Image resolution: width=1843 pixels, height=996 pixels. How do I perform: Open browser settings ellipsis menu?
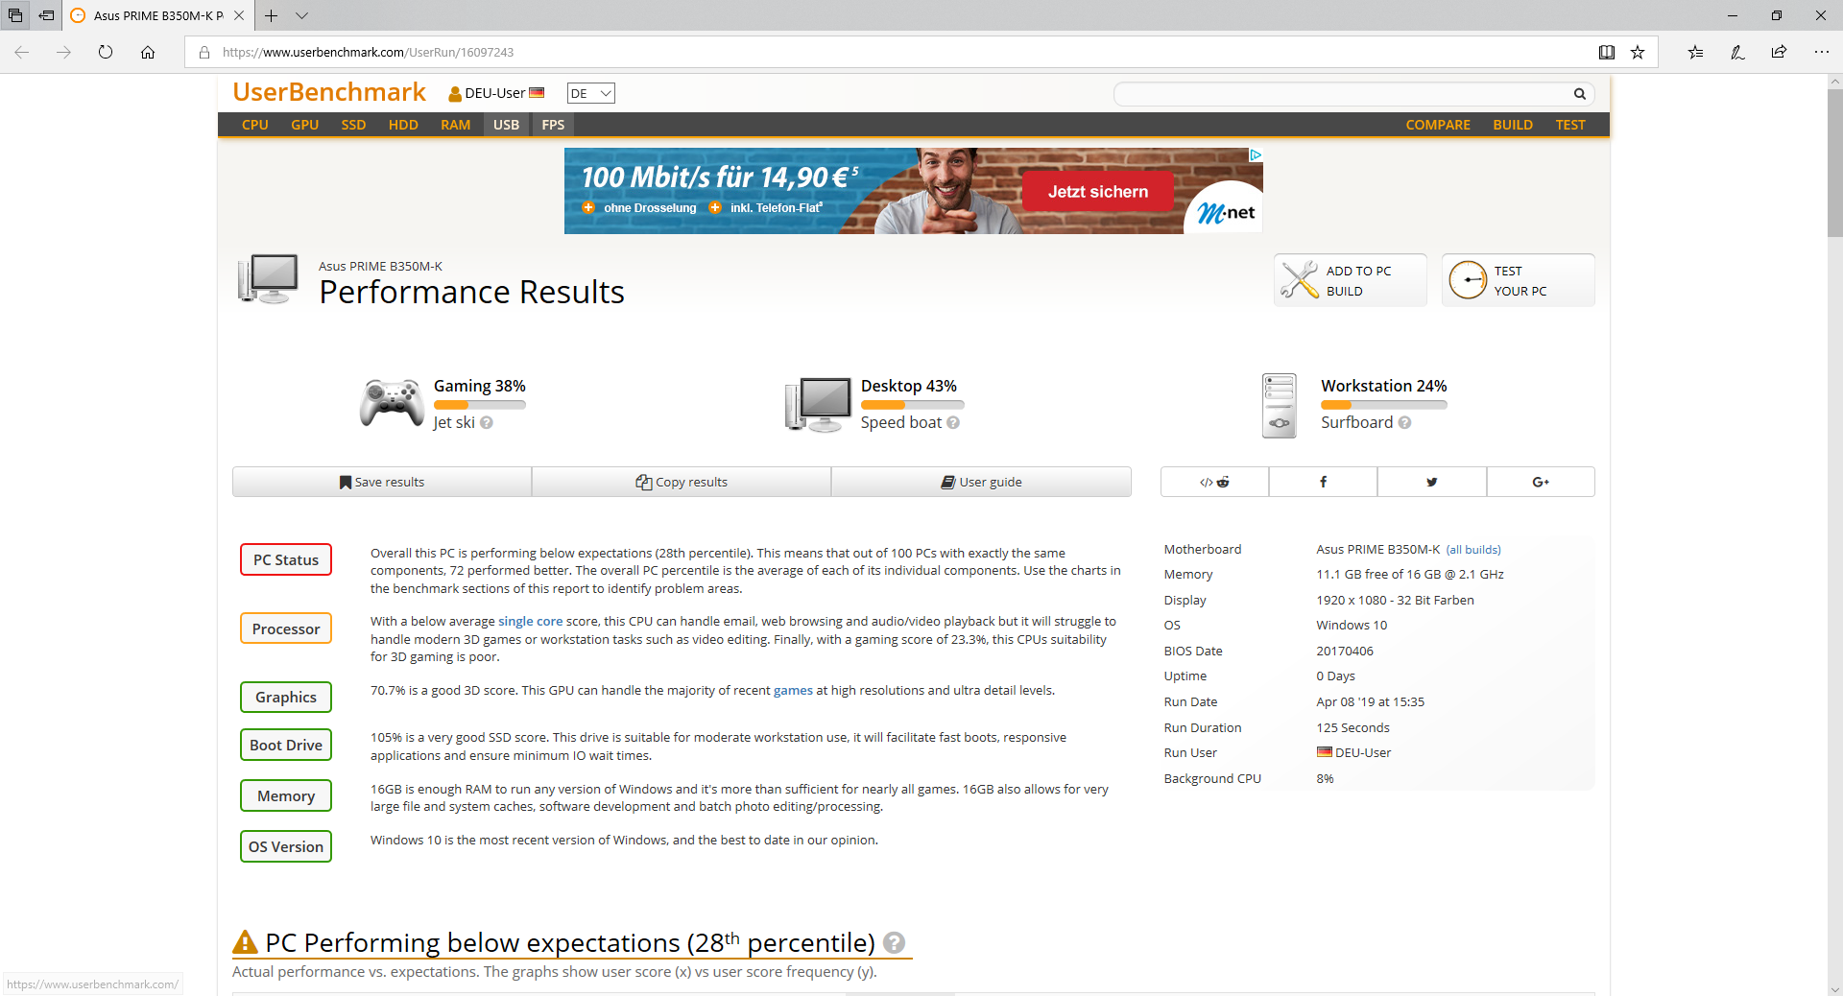[x=1821, y=52]
